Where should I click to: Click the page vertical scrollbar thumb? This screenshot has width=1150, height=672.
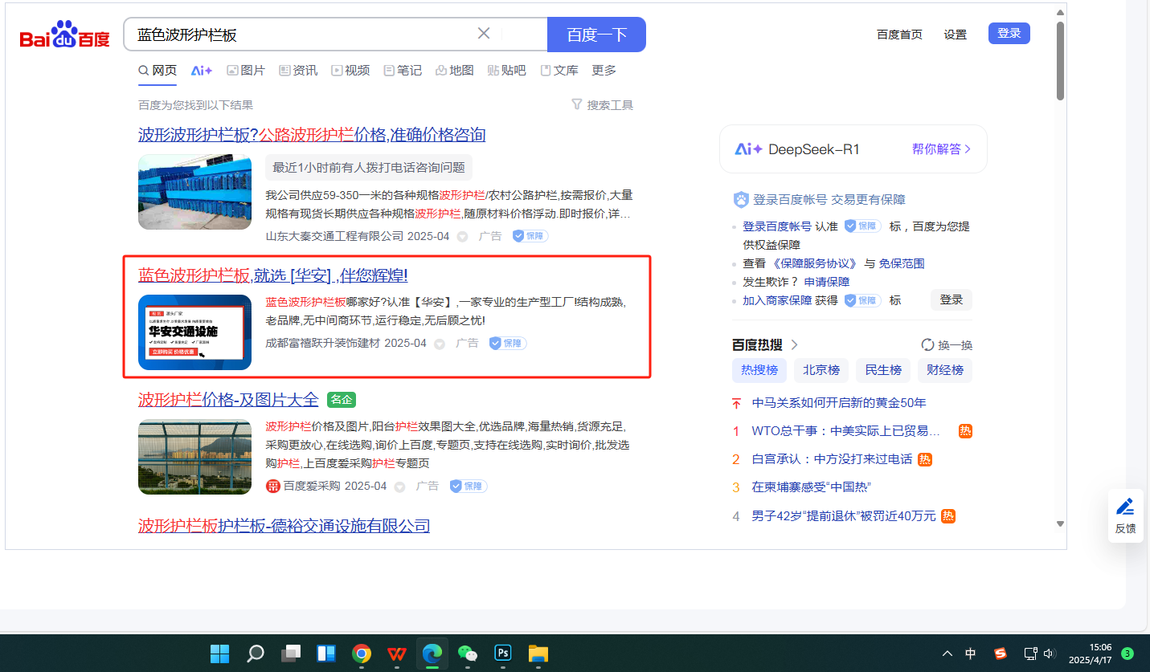click(1060, 62)
